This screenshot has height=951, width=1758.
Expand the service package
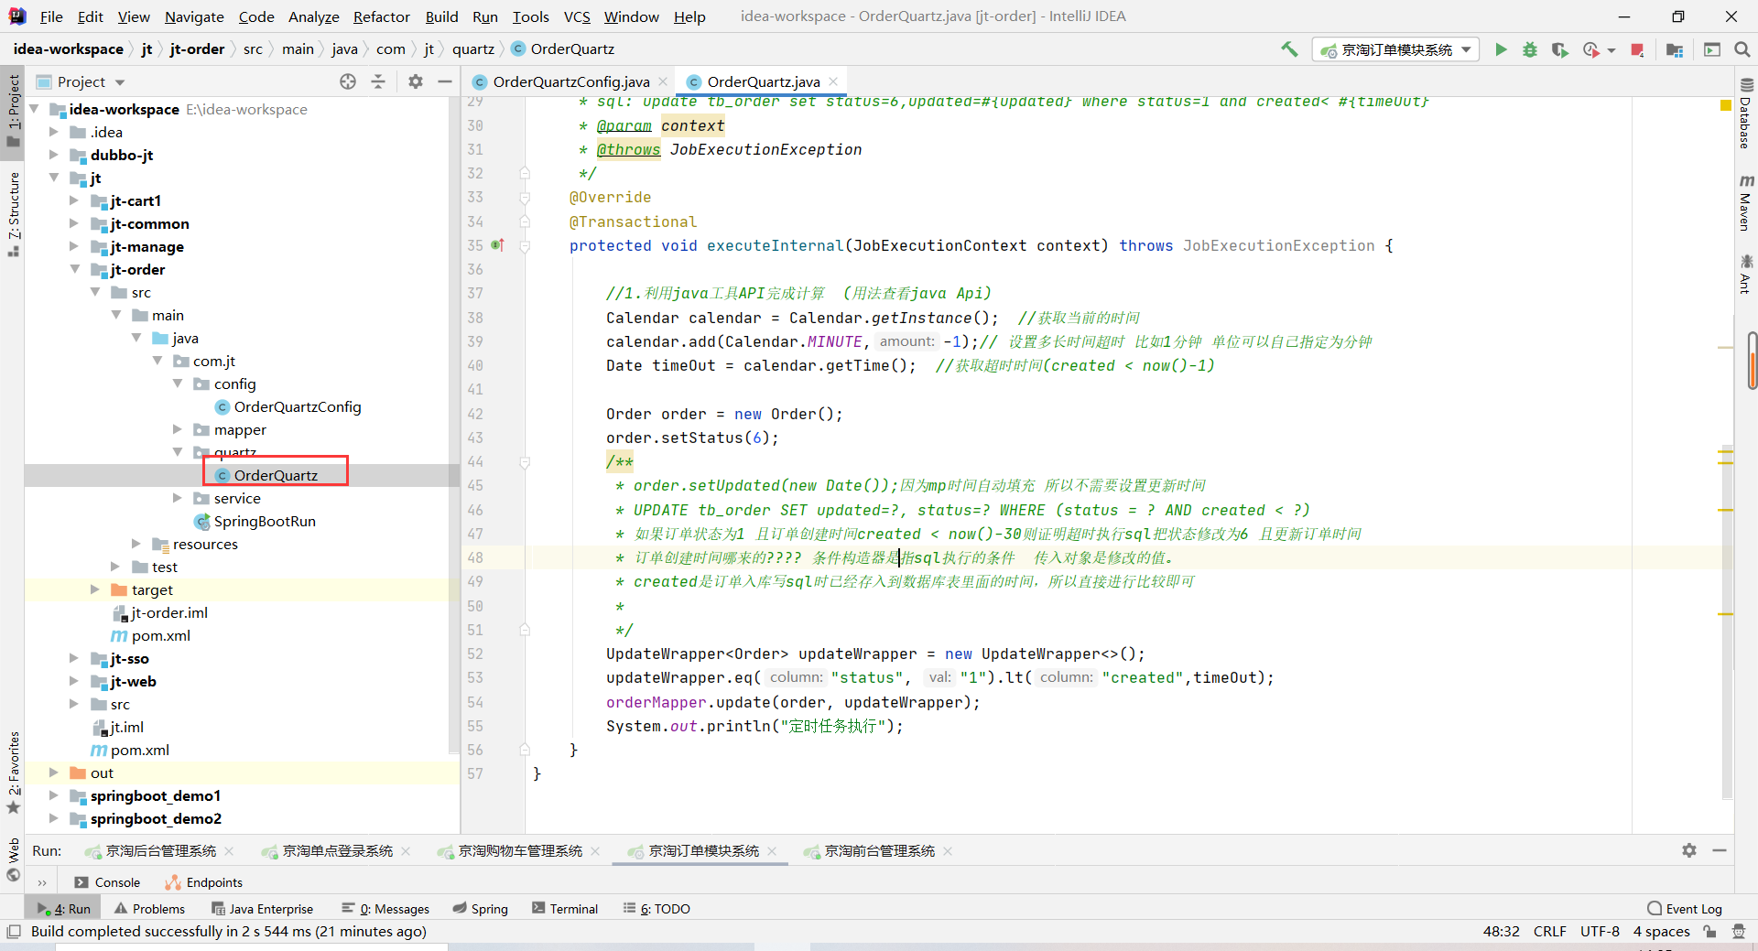pyautogui.click(x=178, y=498)
